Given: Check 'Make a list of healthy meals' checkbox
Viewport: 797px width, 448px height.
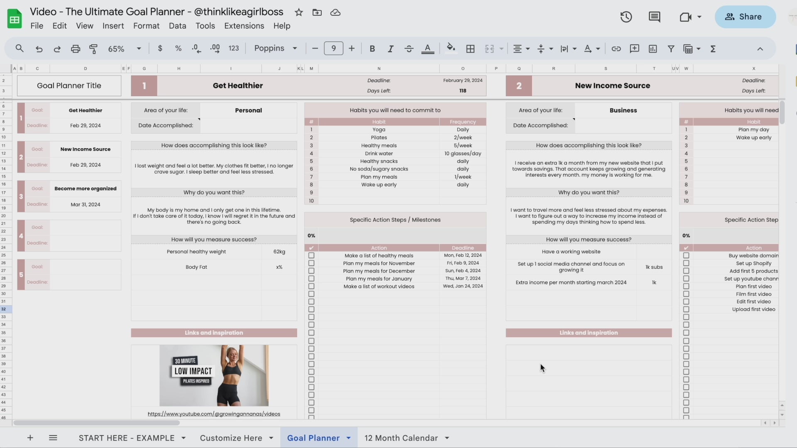Looking at the screenshot, I should 311,256.
